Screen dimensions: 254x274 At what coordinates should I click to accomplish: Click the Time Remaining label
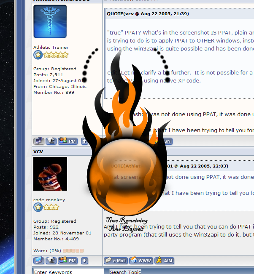point(127,221)
